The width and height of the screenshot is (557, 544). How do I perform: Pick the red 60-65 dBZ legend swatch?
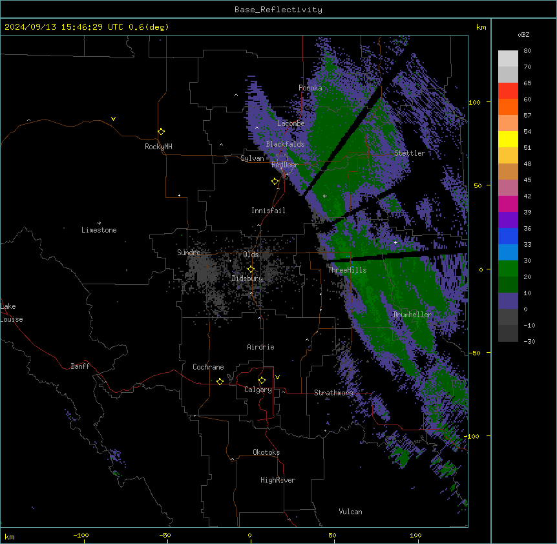(508, 90)
